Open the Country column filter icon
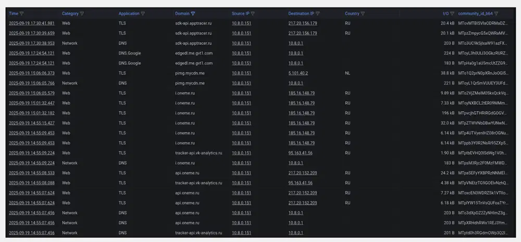This screenshot has height=242, width=521. 363,14
